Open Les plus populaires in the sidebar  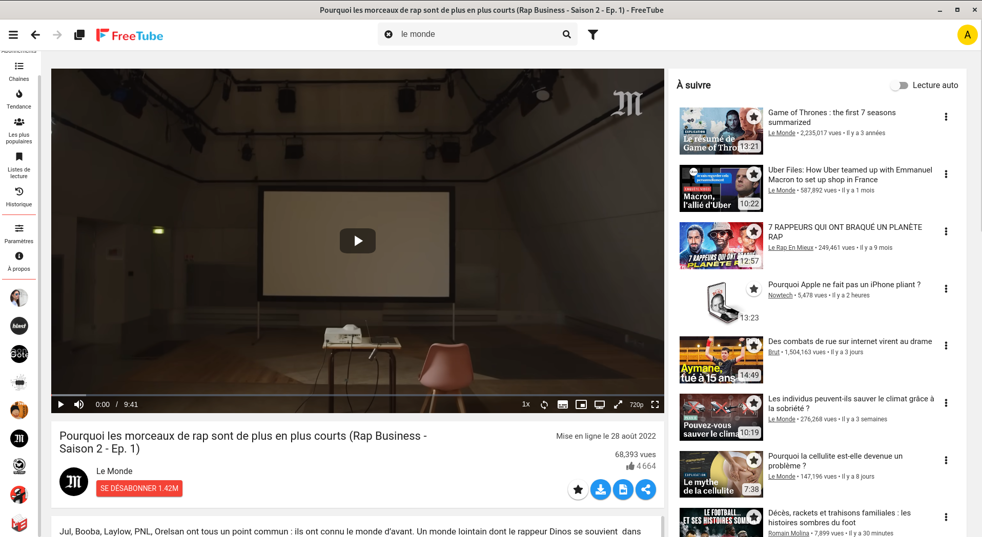point(19,131)
